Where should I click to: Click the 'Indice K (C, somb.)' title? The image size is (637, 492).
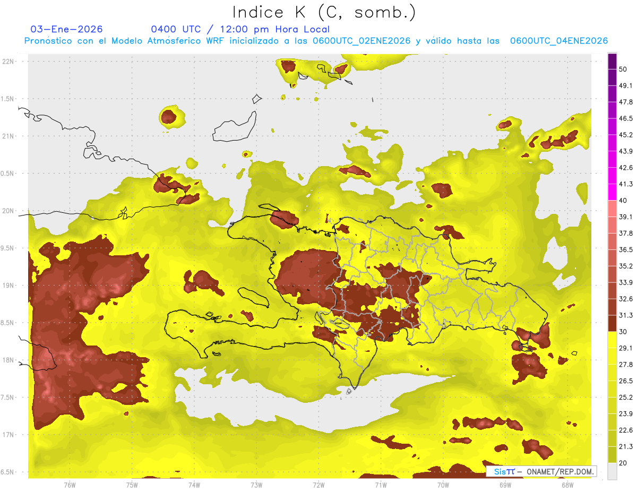tap(324, 12)
